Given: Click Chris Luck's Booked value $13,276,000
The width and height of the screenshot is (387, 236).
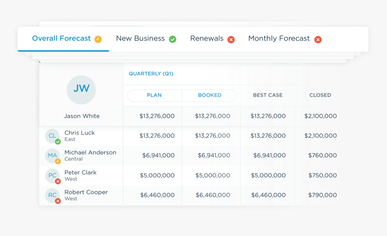Looking at the screenshot, I should pos(212,136).
